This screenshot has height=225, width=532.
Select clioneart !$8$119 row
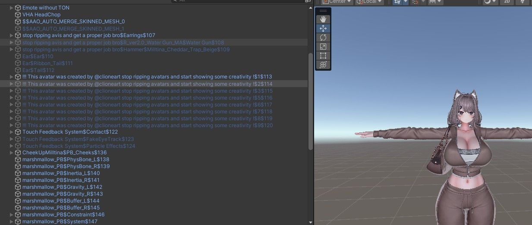[x=154, y=119]
